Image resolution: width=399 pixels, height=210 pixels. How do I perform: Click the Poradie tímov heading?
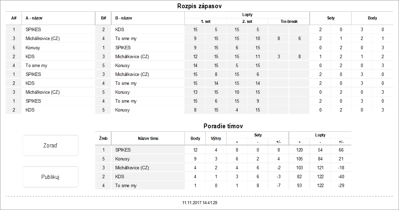point(223,126)
